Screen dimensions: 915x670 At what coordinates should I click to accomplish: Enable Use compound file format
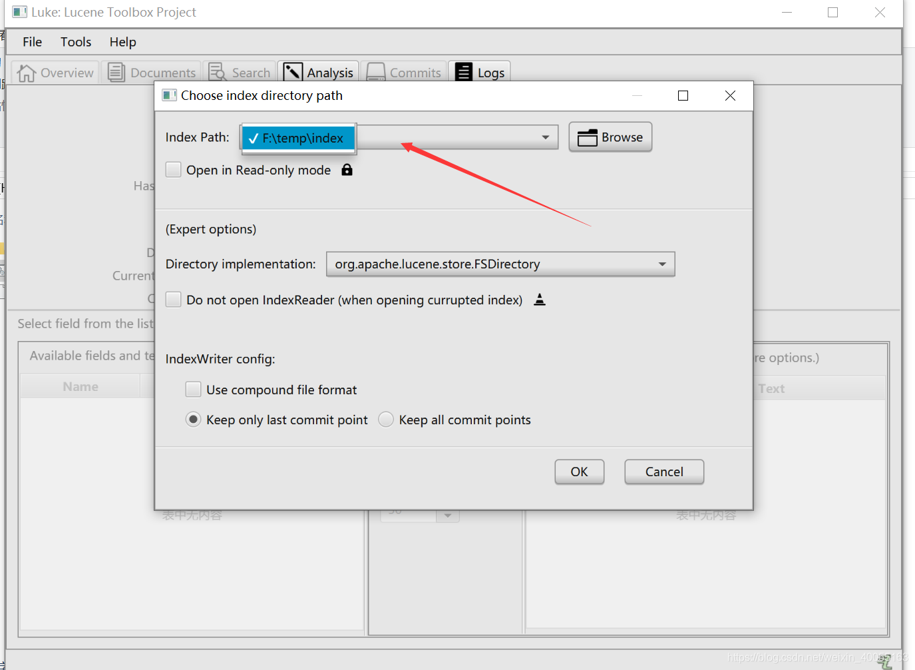[193, 390]
